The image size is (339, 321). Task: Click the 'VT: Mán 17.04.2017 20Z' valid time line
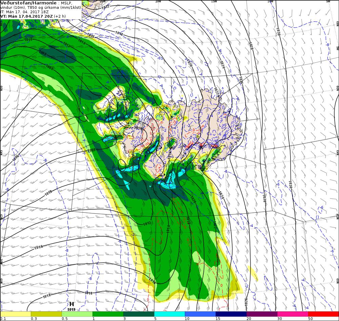tap(33, 16)
